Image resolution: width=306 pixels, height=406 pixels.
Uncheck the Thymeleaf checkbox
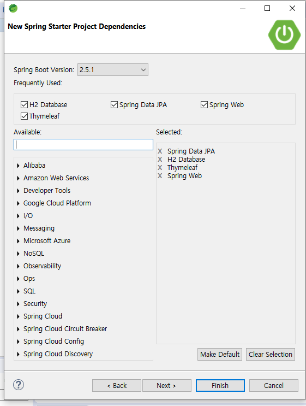25,116
